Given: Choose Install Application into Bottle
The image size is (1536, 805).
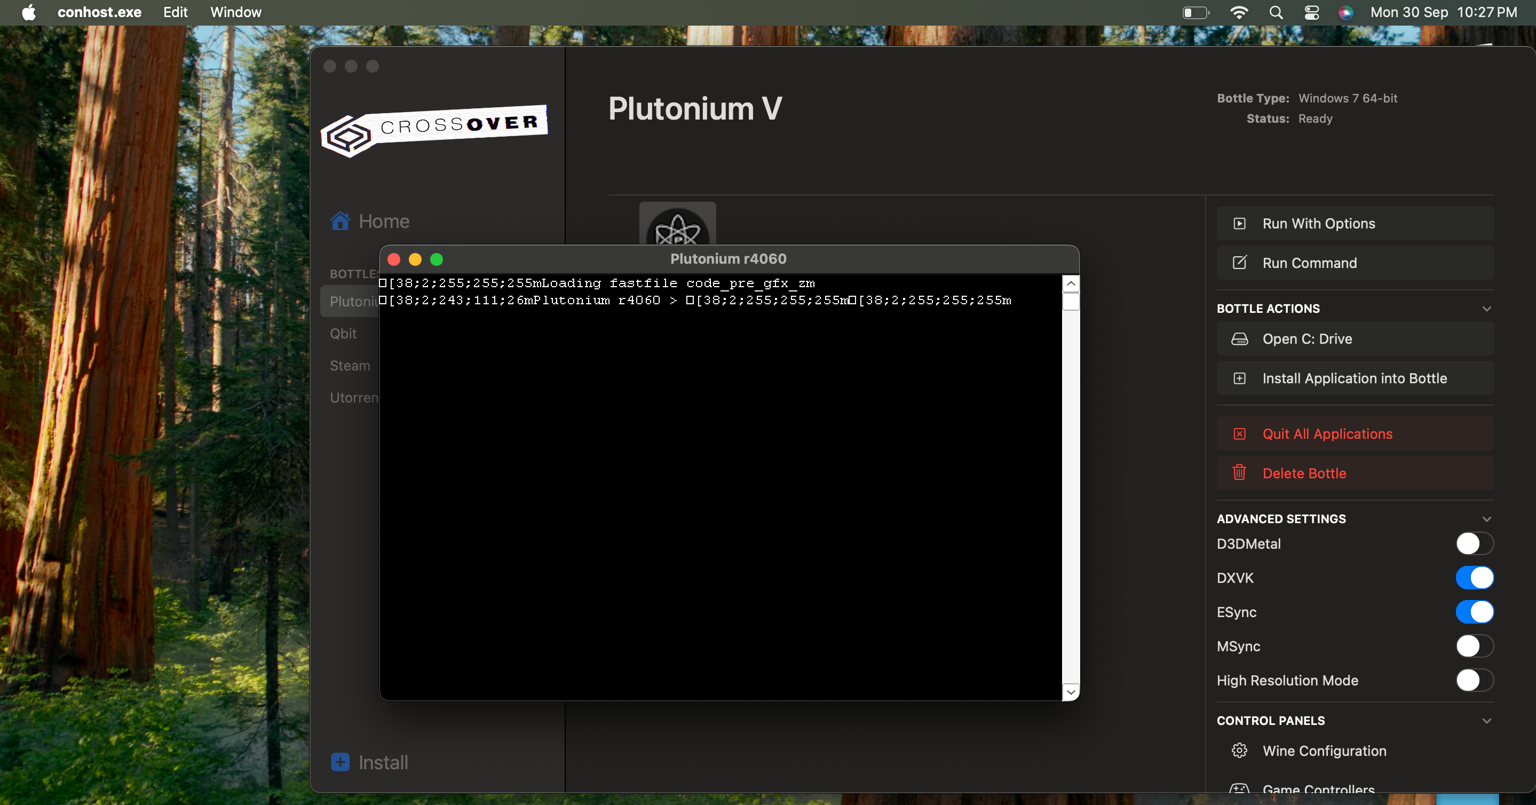Looking at the screenshot, I should (x=1355, y=378).
